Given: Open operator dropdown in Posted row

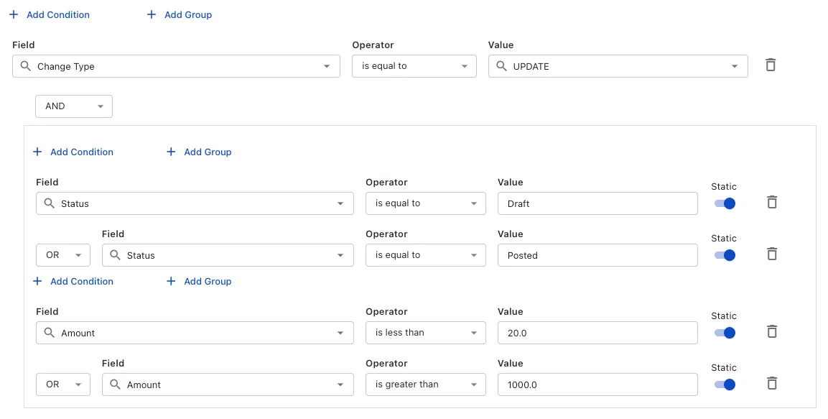Looking at the screenshot, I should [x=426, y=255].
